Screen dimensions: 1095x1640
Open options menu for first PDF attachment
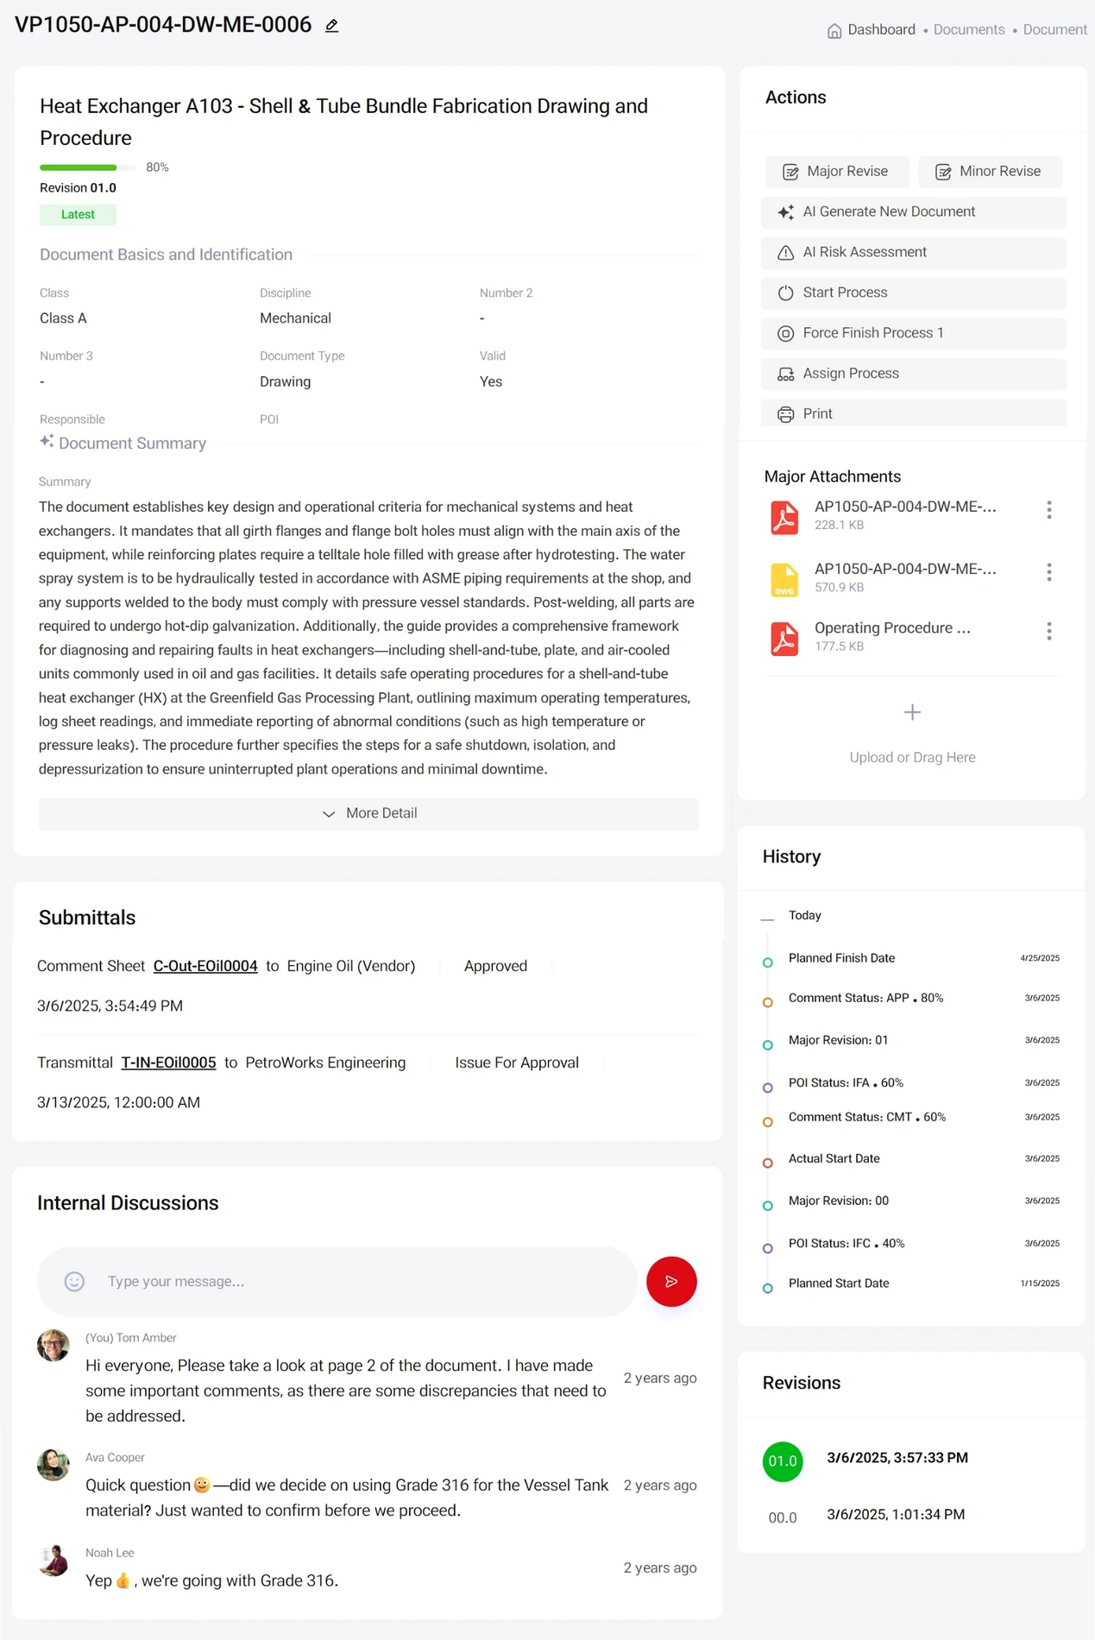tap(1049, 510)
